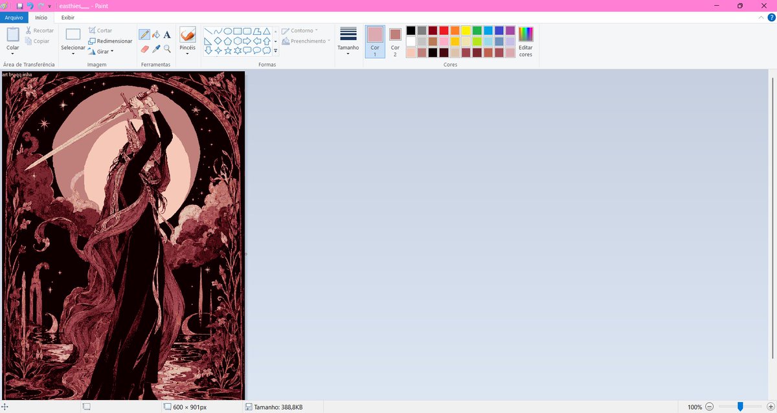Activate the Cor 1 color slot
This screenshot has height=413, width=777.
(375, 41)
